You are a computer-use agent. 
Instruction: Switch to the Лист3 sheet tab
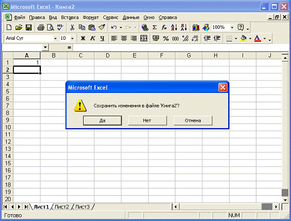[83, 207]
